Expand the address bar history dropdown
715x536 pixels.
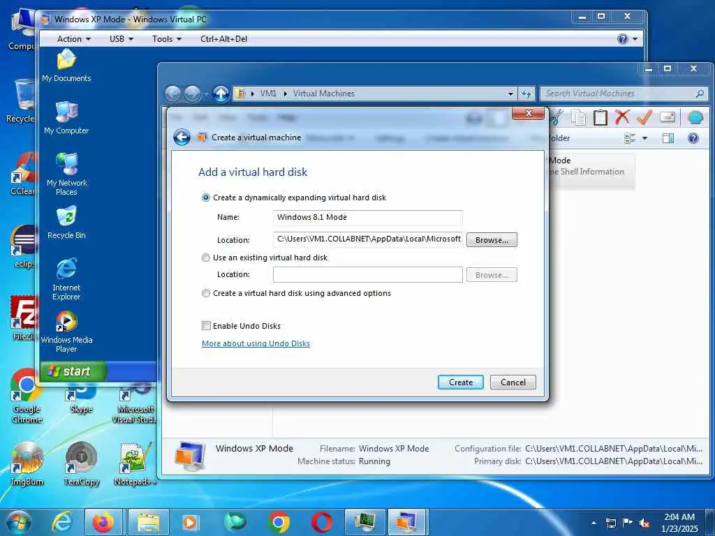[510, 94]
